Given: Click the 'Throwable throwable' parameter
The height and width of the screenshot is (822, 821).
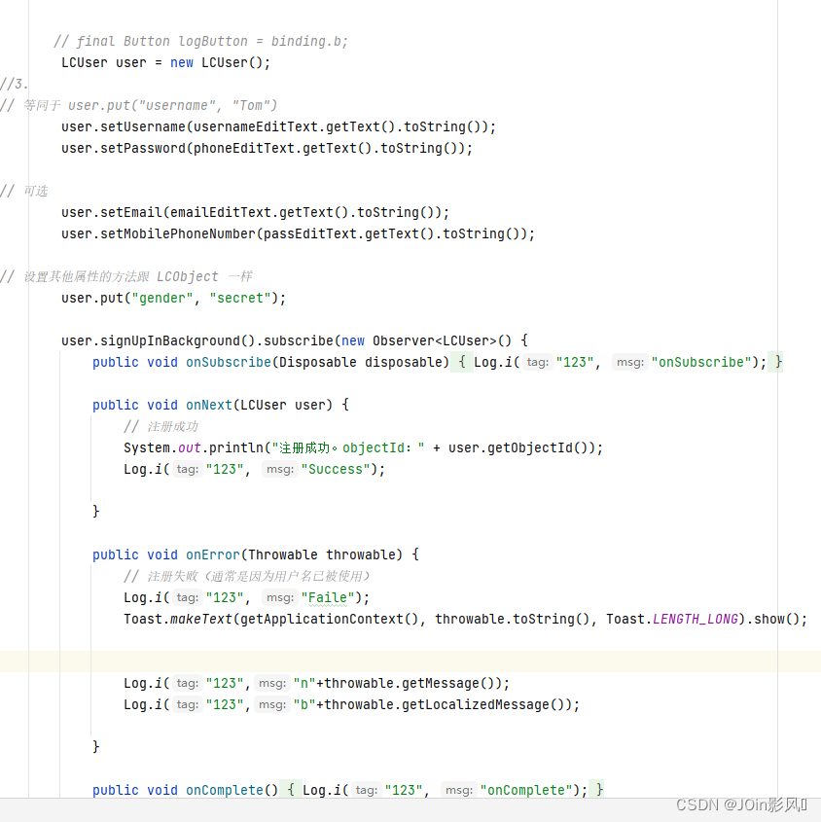Looking at the screenshot, I should click(x=321, y=554).
